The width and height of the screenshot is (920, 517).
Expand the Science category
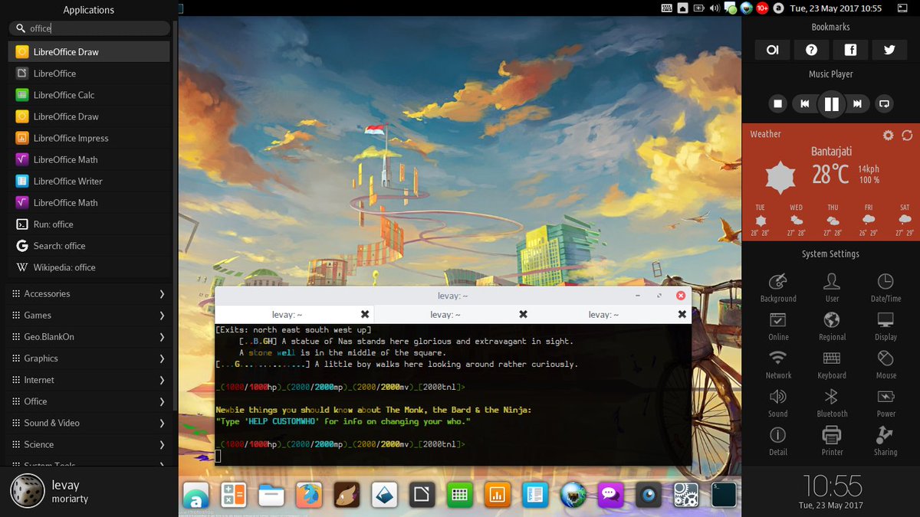89,444
